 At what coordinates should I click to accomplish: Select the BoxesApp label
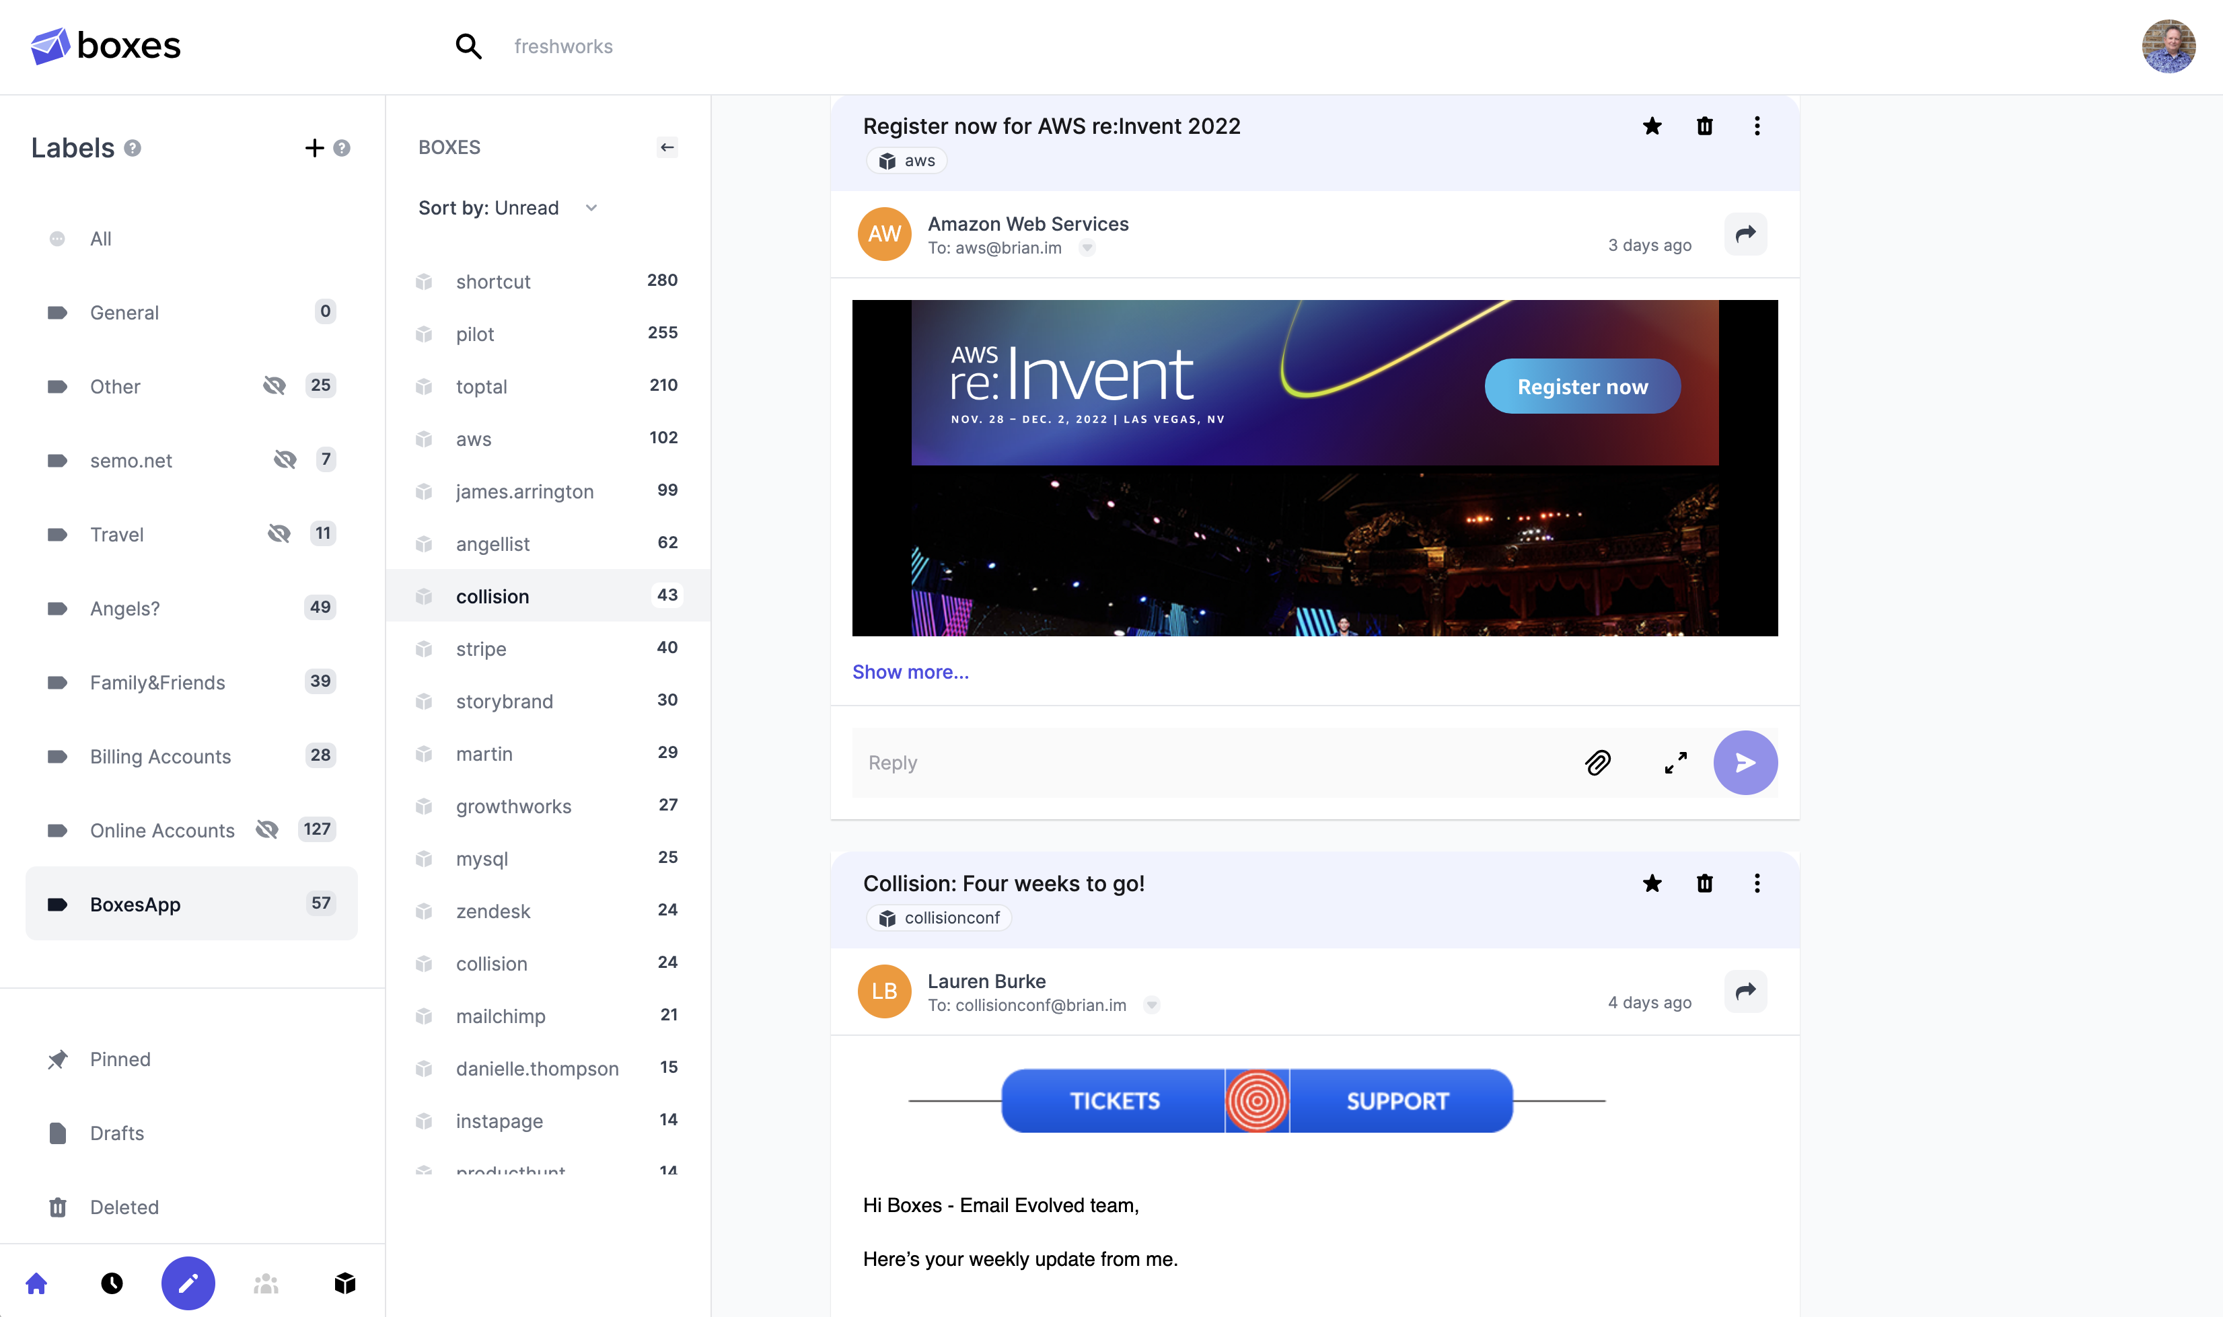[191, 903]
